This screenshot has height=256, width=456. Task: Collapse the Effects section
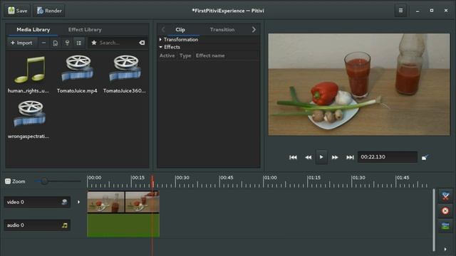(170, 47)
